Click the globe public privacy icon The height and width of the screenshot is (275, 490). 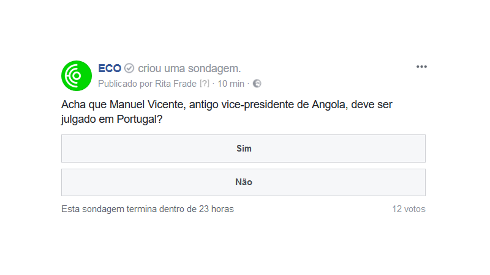(x=257, y=84)
